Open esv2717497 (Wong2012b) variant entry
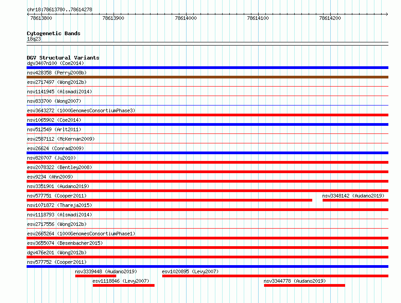 [x=57, y=82]
